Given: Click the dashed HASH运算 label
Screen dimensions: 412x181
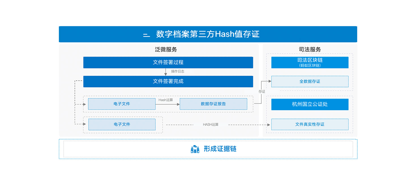Looking at the screenshot, I should [x=211, y=124].
